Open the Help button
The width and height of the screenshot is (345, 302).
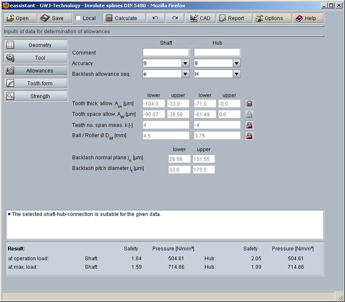pos(306,18)
